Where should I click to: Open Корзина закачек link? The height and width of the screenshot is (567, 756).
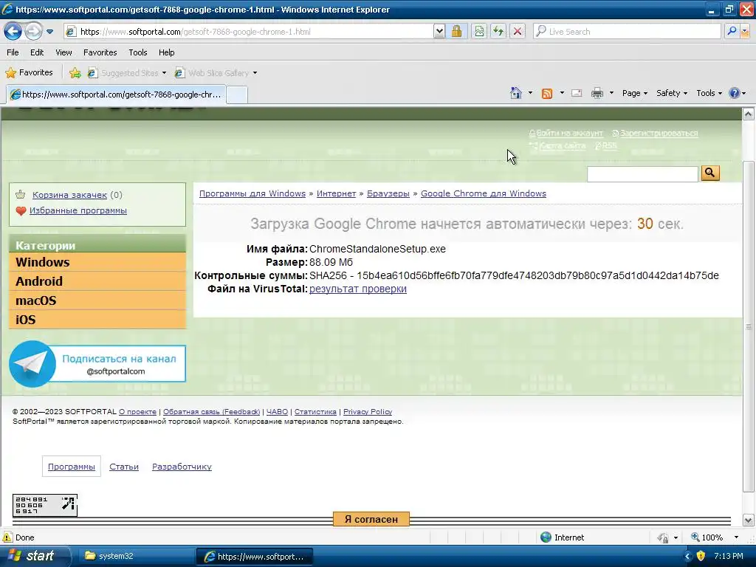point(69,195)
